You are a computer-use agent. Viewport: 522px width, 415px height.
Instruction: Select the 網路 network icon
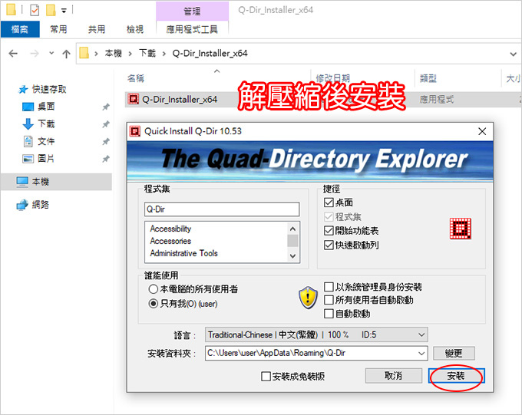click(x=22, y=205)
